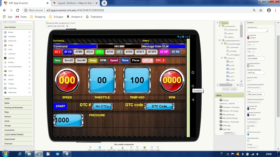
Task: Click the Bluetooth icon in the system tray
Action: tap(243, 154)
